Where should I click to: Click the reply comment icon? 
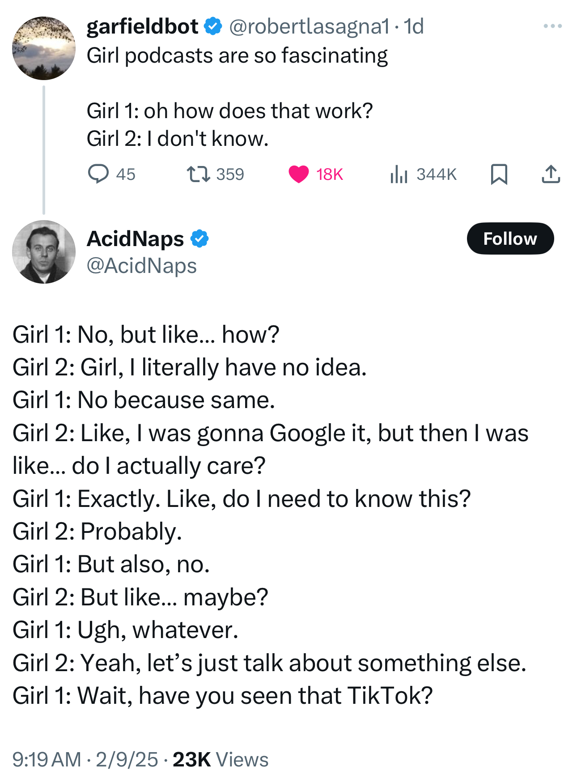click(98, 174)
